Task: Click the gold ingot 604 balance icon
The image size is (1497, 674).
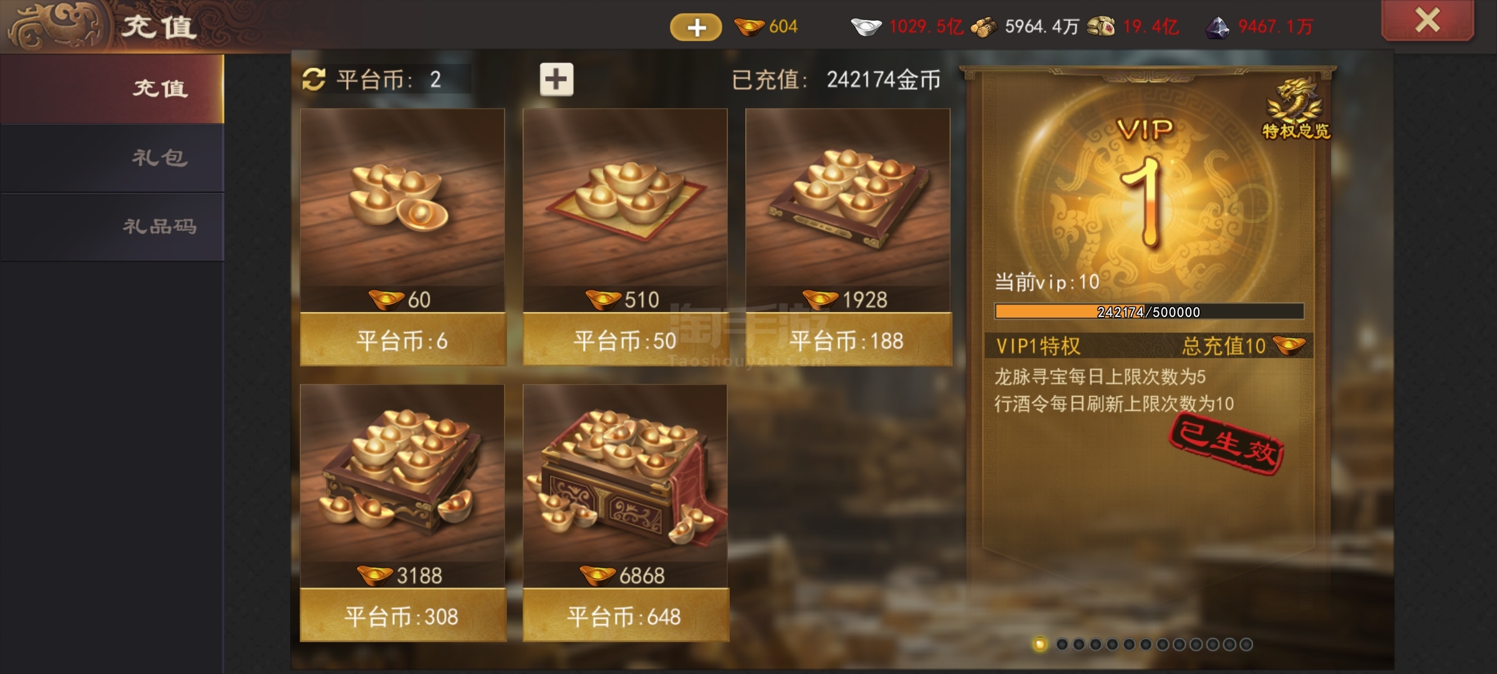Action: [748, 27]
